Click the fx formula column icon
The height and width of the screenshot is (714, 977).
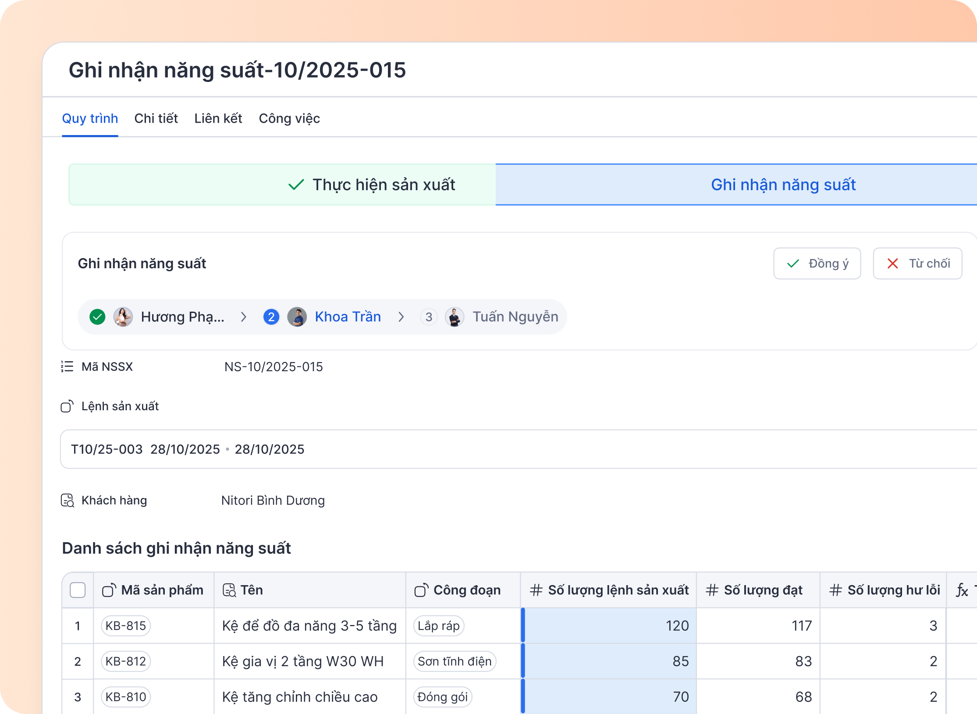[962, 590]
